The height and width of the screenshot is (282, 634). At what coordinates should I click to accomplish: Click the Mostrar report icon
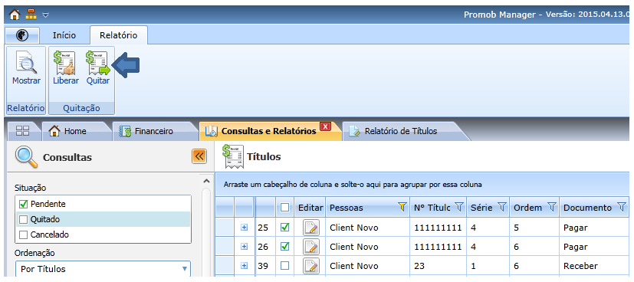click(26, 62)
